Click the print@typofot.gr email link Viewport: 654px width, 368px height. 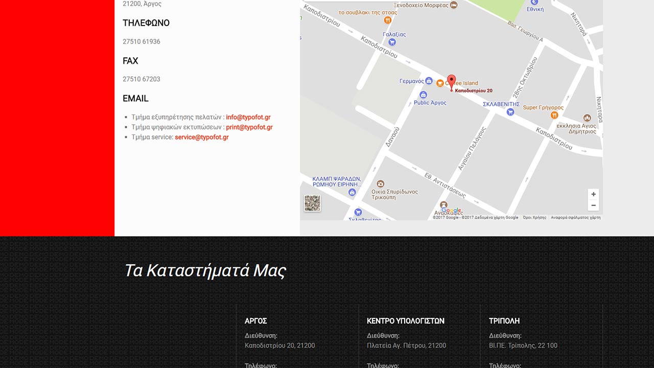click(x=249, y=127)
